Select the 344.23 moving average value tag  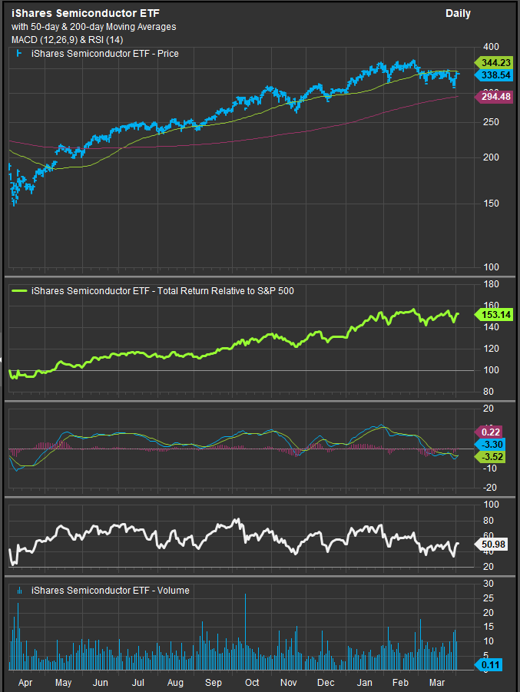pyautogui.click(x=496, y=62)
